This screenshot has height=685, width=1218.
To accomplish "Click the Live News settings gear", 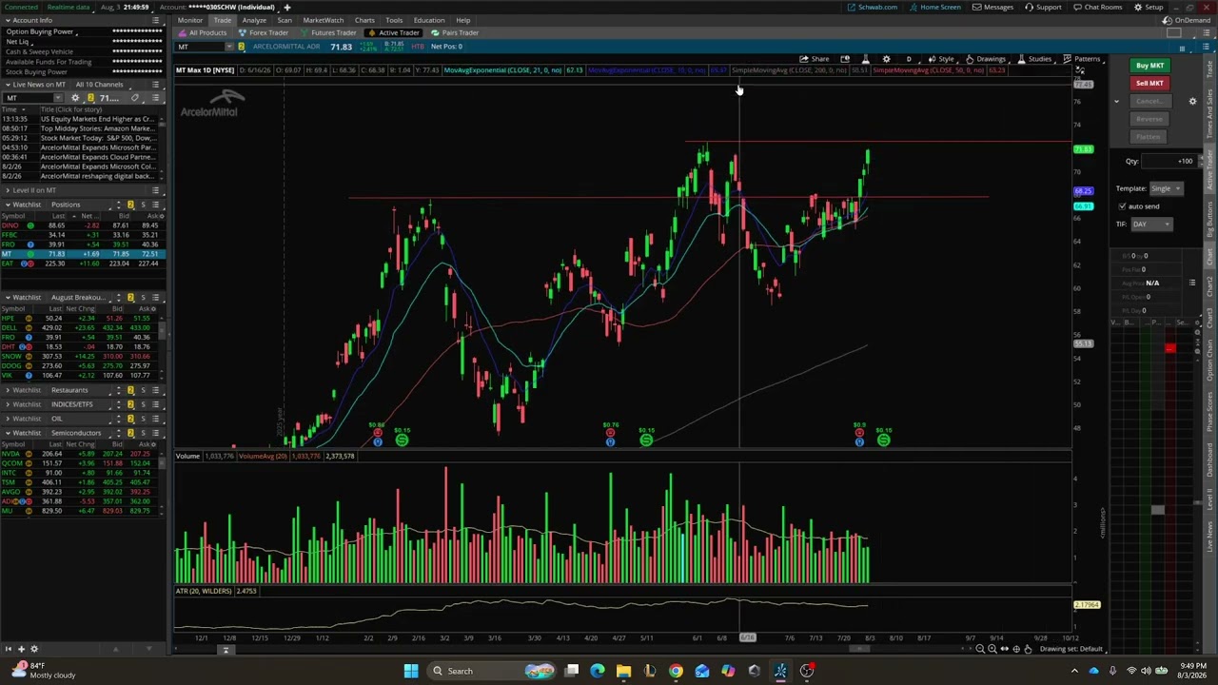I will click(75, 98).
